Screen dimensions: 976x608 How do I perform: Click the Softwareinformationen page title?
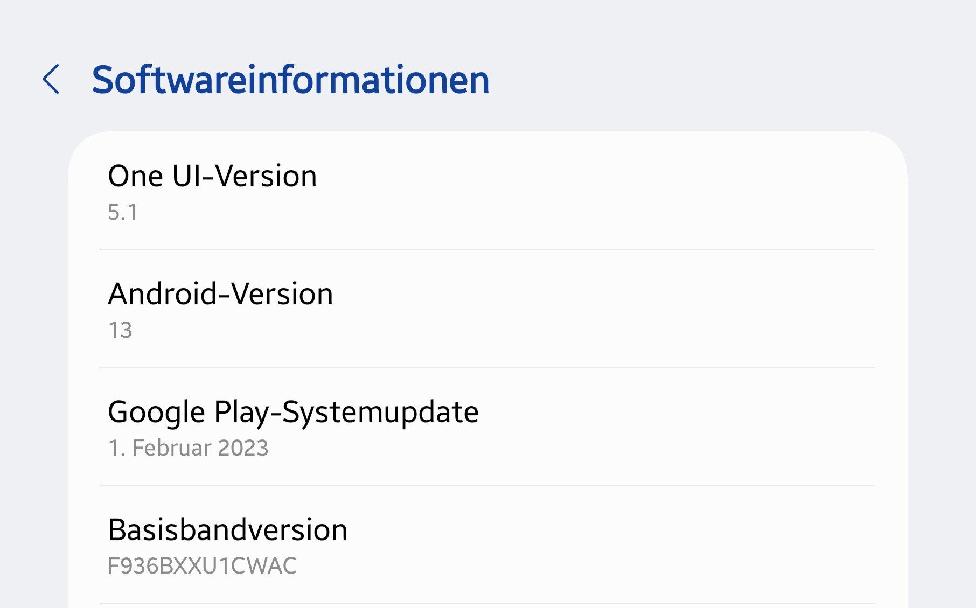290,80
